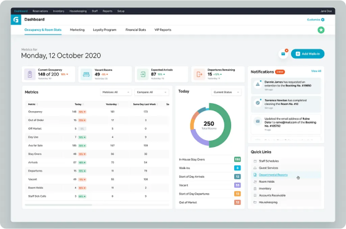Click the app logo in header
The image size is (346, 229).
click(x=16, y=20)
